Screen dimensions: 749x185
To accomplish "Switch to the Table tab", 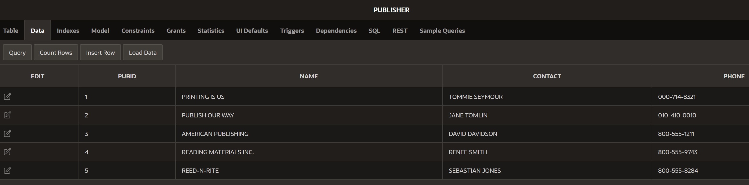I will [x=11, y=31].
